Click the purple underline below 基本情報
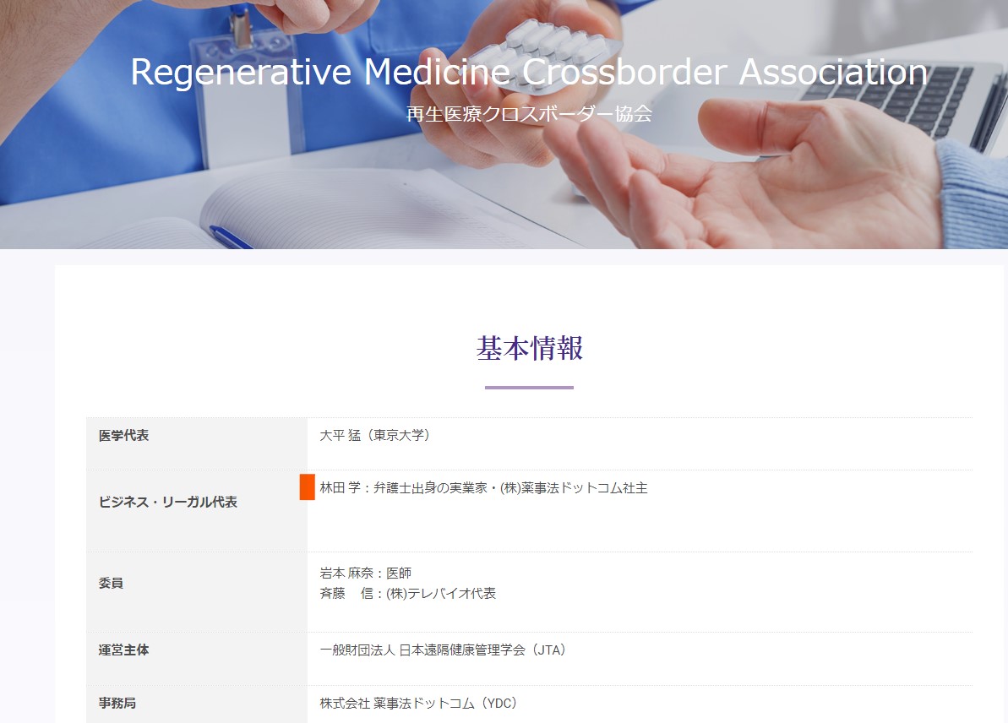1008x723 pixels. [x=529, y=388]
